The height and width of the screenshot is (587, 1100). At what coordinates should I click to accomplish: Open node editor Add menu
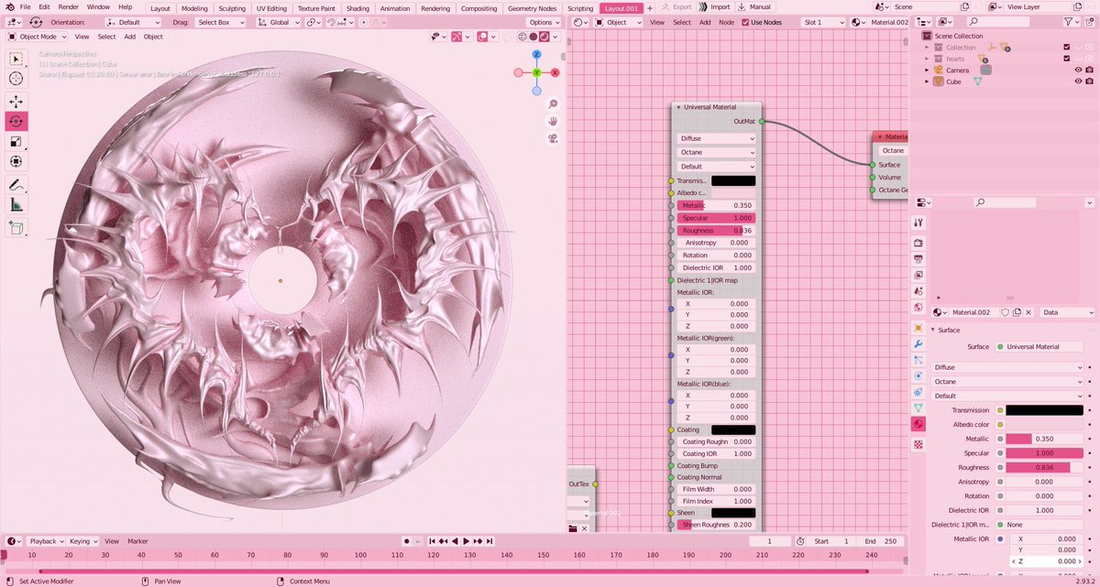coord(705,22)
